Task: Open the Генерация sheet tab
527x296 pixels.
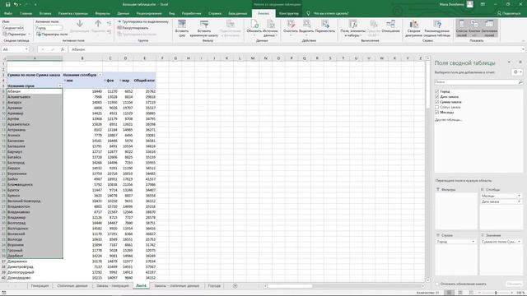Action: coord(40,286)
